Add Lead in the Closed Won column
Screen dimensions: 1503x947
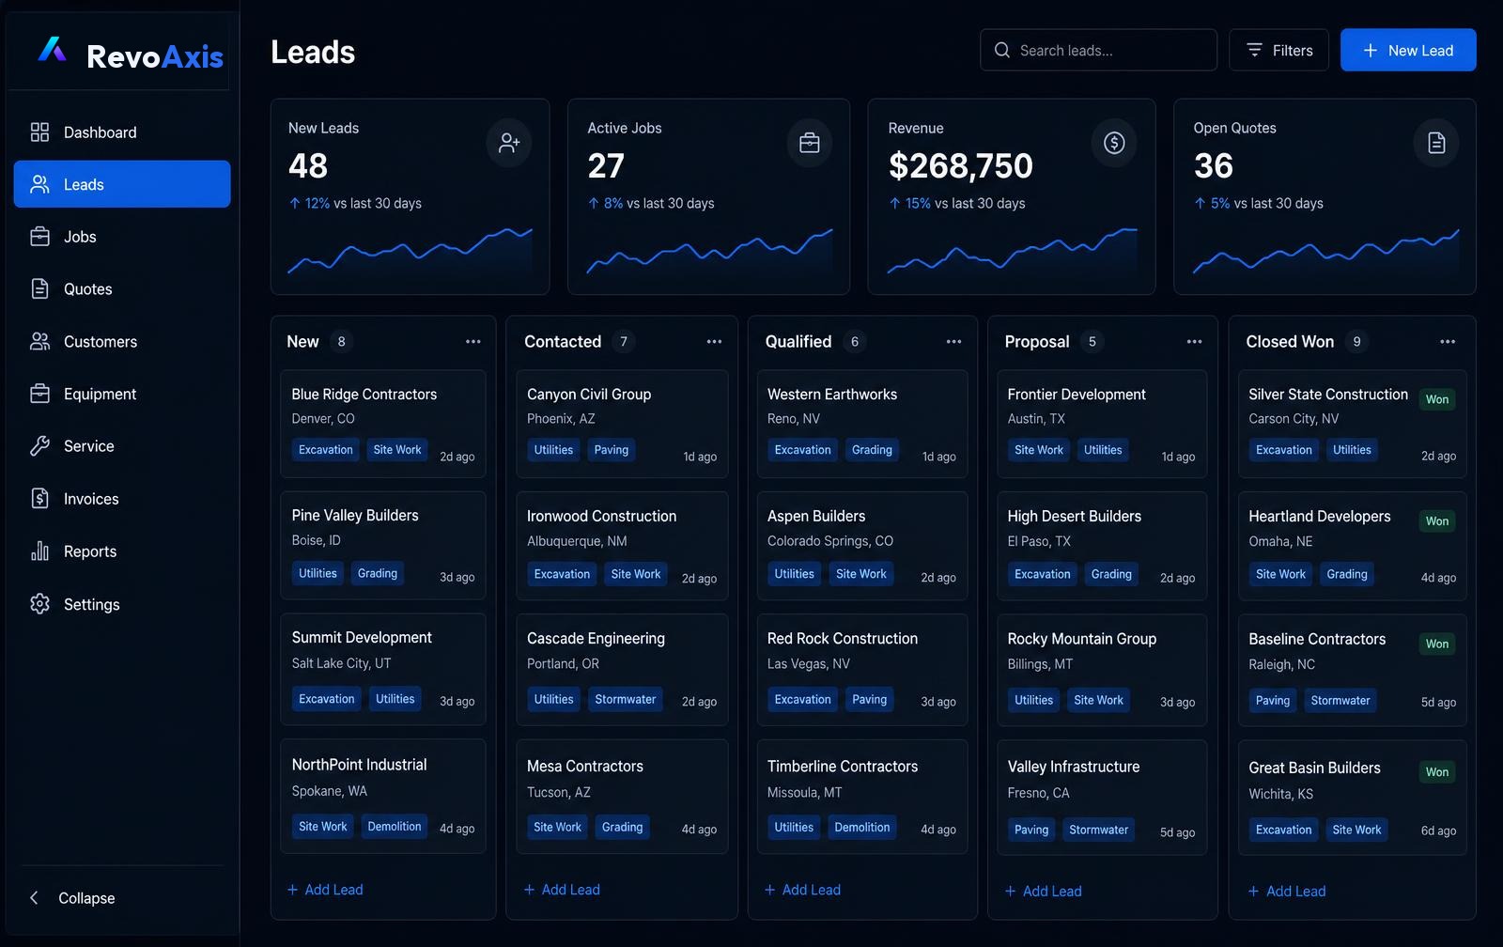coord(1287,891)
